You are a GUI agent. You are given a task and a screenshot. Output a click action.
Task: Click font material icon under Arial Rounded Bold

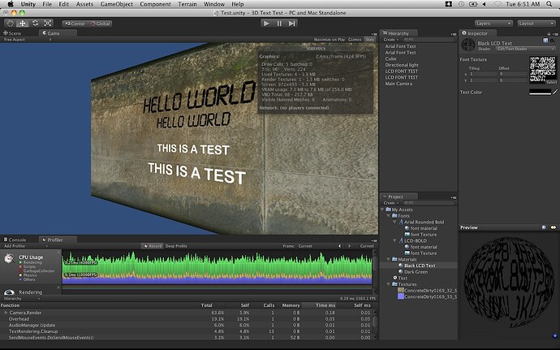407,228
